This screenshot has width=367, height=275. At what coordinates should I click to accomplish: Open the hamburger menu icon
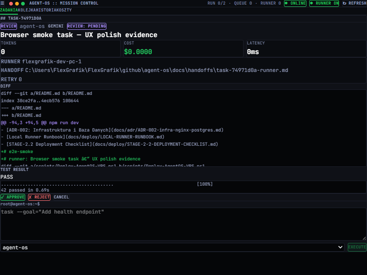pos(2,3)
